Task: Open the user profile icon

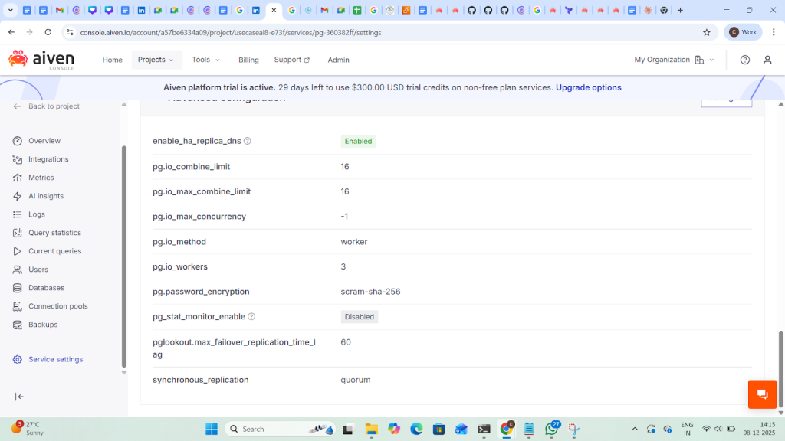Action: click(x=767, y=60)
